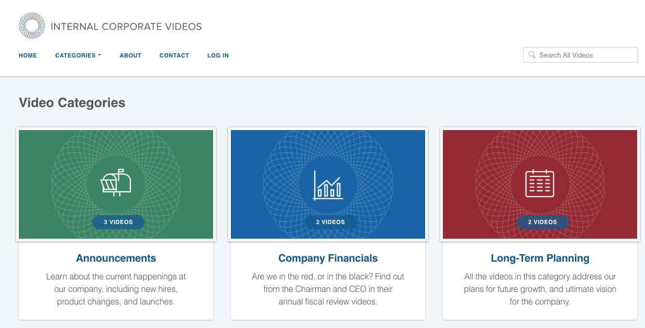Click the 2 VIDEOS badge on Company Financials
Image resolution: width=645 pixels, height=328 pixels.
click(330, 222)
